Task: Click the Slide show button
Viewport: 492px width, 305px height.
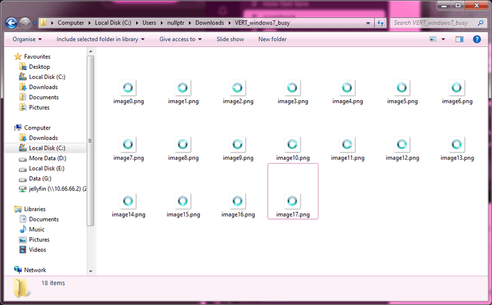Action: click(x=230, y=39)
